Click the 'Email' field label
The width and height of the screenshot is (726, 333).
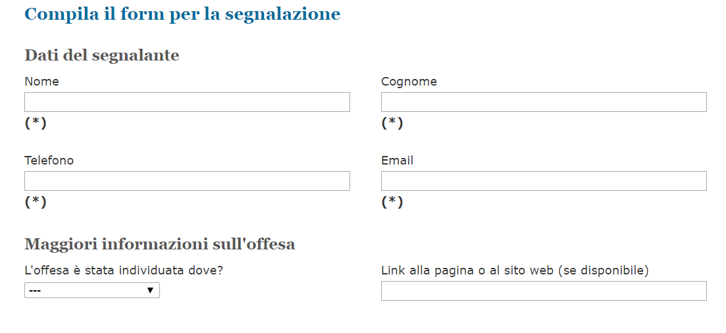coord(397,161)
